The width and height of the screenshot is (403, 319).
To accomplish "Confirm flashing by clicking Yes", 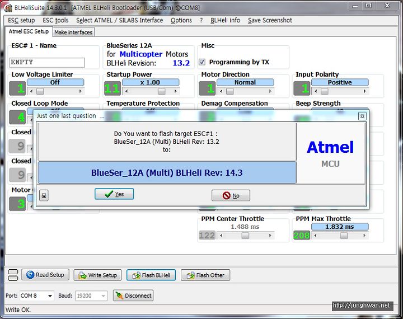I will 114,194.
